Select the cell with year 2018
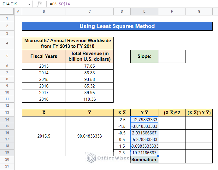Image resolution: width=218 pixels, height=170 pixels. click(x=44, y=99)
